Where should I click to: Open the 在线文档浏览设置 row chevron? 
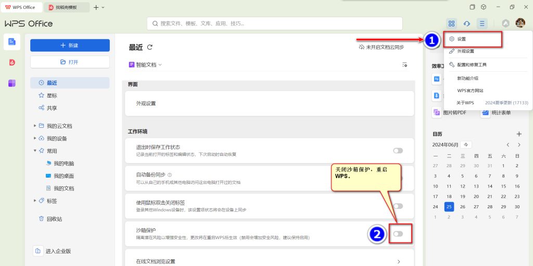pyautogui.click(x=399, y=262)
